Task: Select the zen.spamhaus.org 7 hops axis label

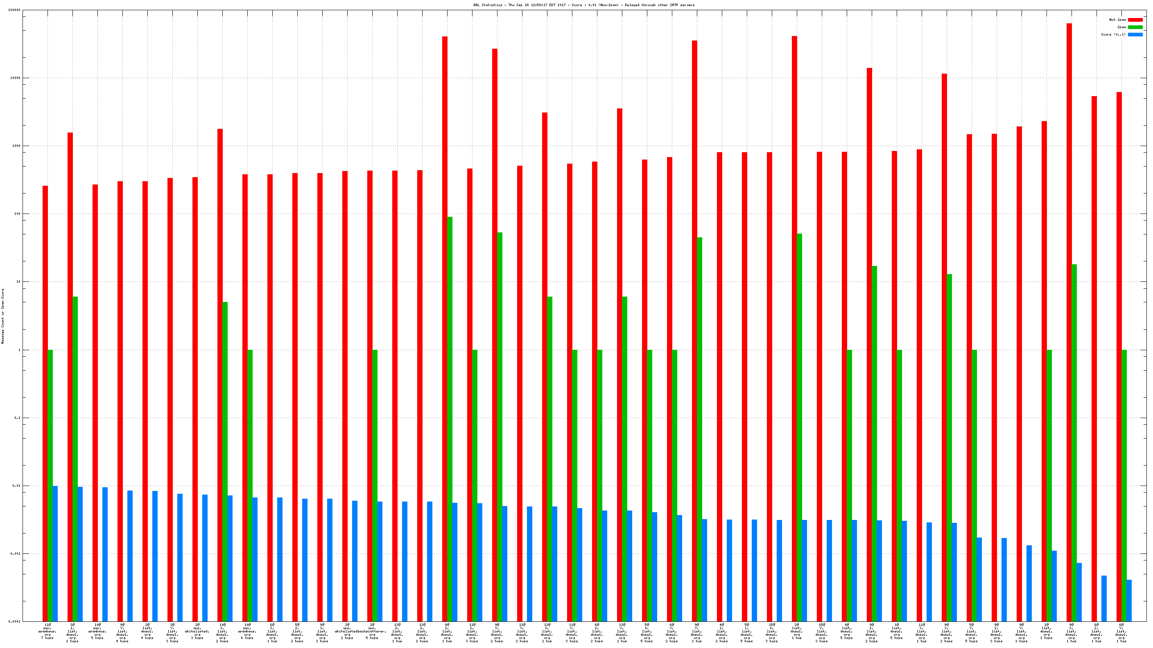Action: click(47, 631)
